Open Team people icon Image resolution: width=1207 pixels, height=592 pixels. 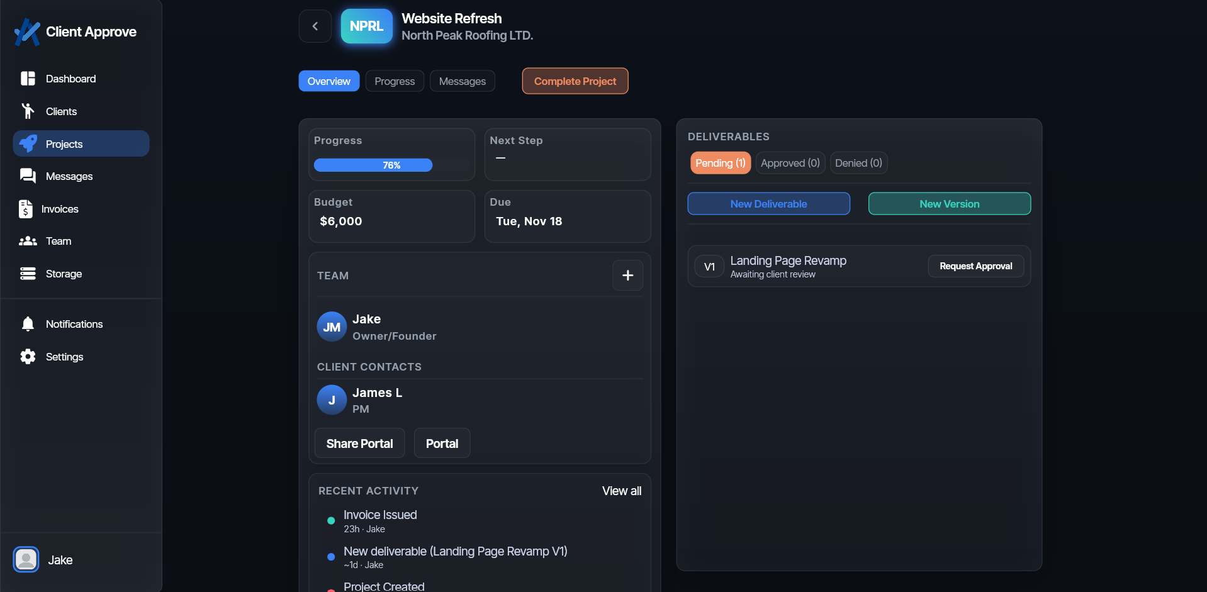coord(28,241)
